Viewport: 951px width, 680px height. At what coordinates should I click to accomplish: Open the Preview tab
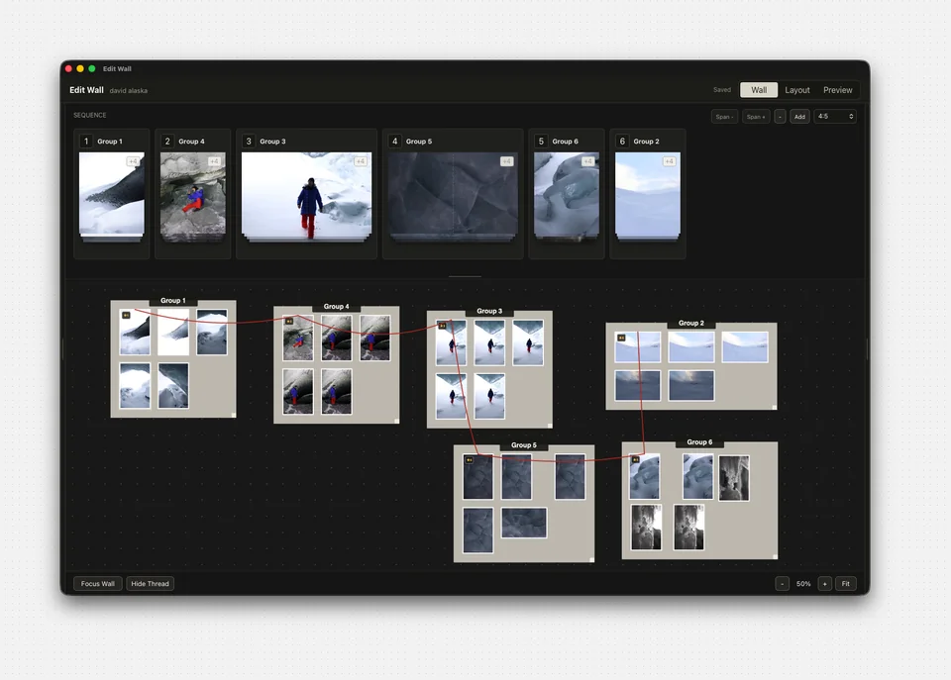tap(838, 90)
